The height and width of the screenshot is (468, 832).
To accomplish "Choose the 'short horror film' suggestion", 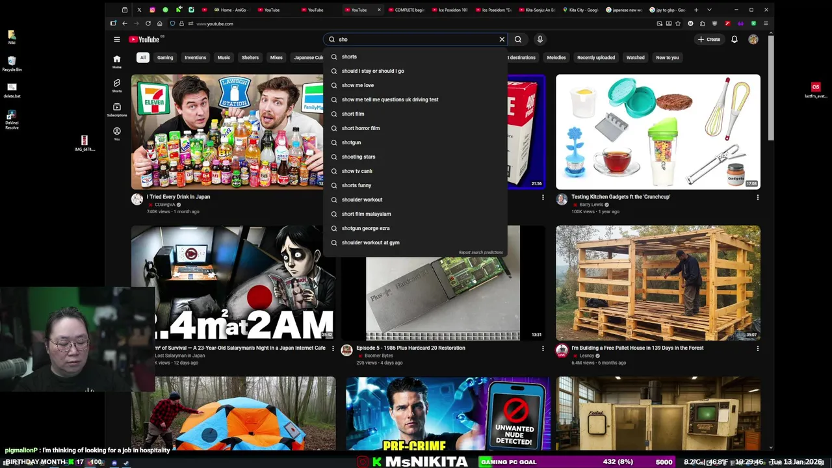I will (x=415, y=128).
